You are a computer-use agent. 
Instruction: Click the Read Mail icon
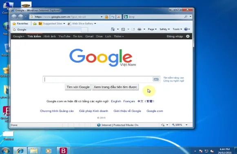click(133, 29)
